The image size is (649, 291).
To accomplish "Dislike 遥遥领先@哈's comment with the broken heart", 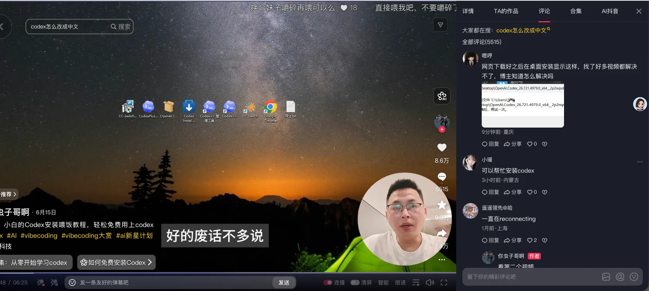I will click(545, 240).
